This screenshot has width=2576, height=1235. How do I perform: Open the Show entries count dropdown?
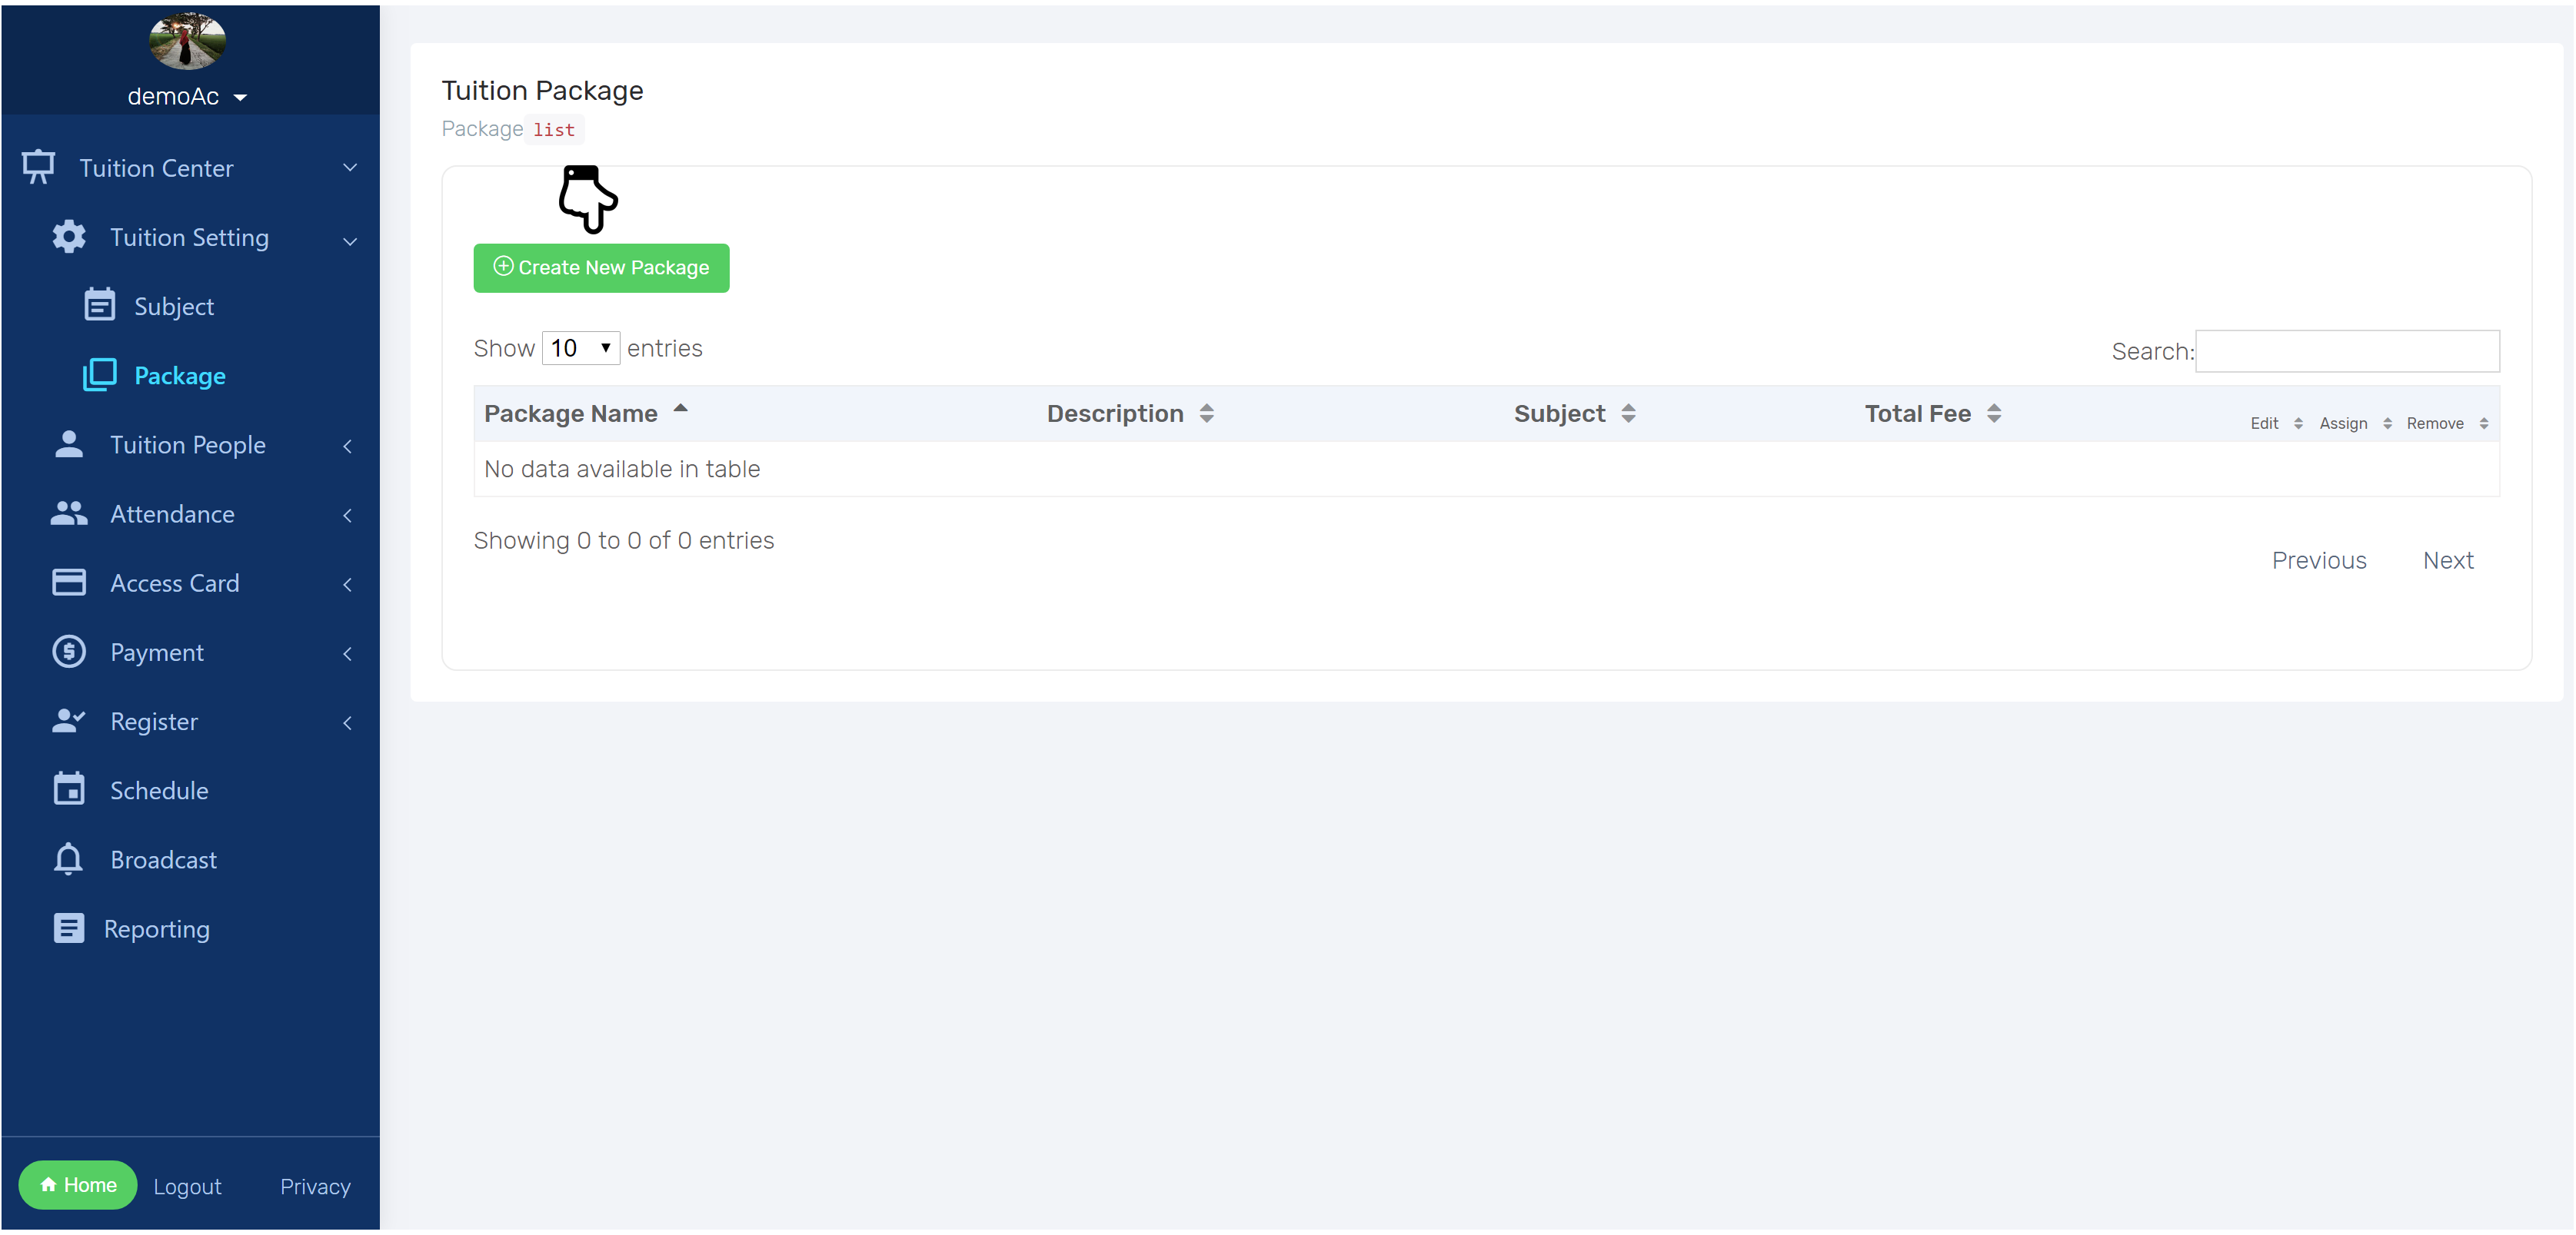click(581, 347)
